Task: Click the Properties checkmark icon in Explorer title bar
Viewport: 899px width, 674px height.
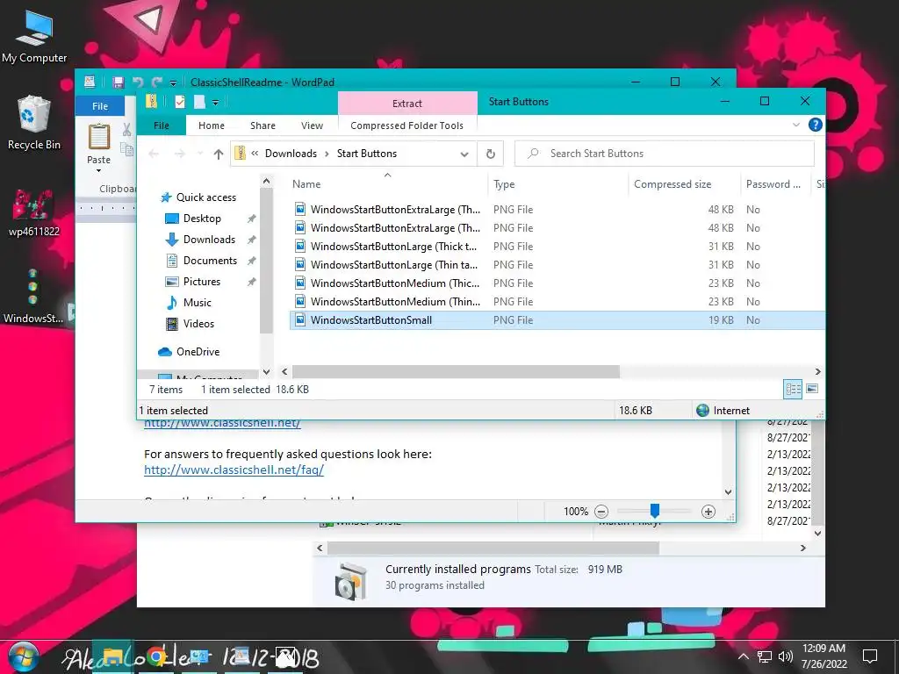Action: point(180,102)
